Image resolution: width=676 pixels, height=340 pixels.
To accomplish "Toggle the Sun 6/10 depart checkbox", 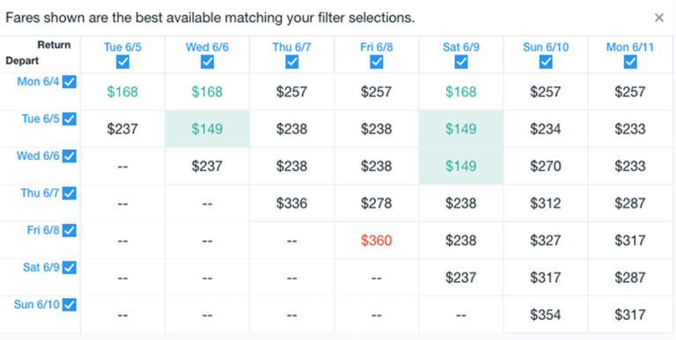I will (x=70, y=305).
